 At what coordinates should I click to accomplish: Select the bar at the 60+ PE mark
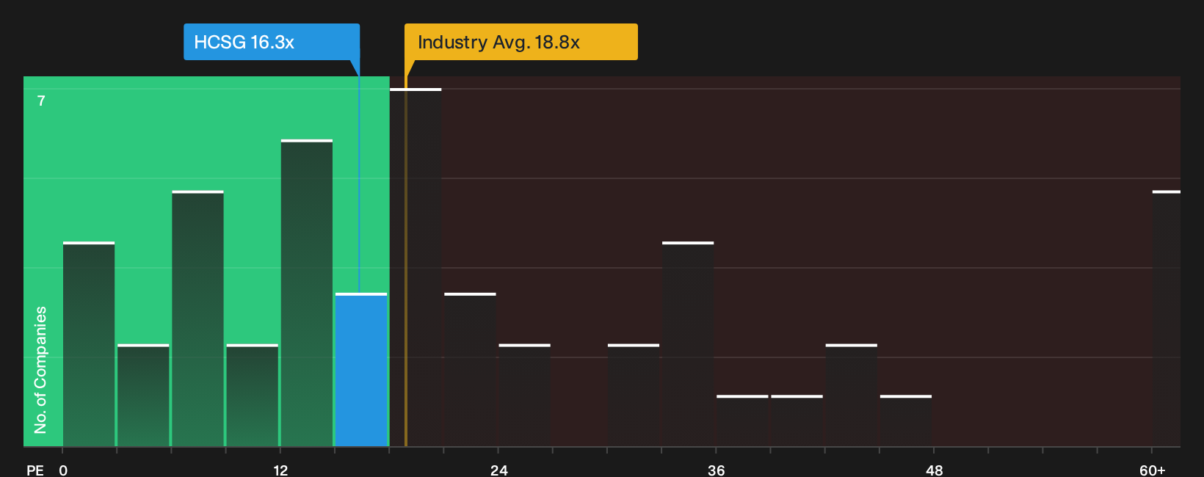click(x=1167, y=318)
